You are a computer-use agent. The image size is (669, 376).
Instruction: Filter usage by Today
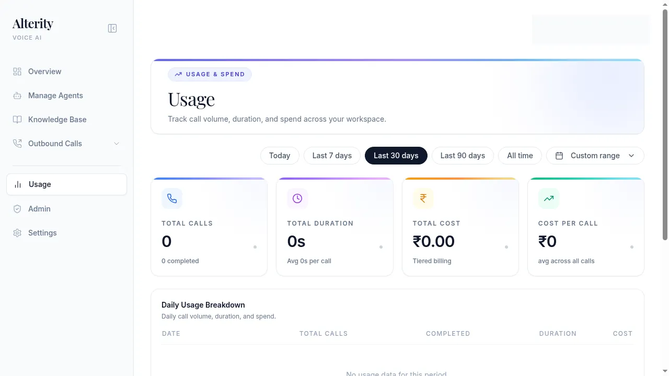(x=280, y=156)
